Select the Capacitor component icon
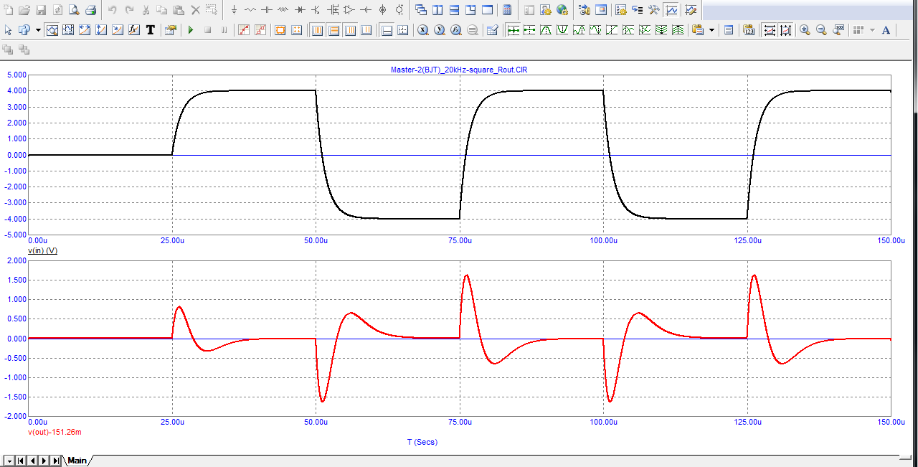Screen dimensions: 918x467 click(x=267, y=10)
